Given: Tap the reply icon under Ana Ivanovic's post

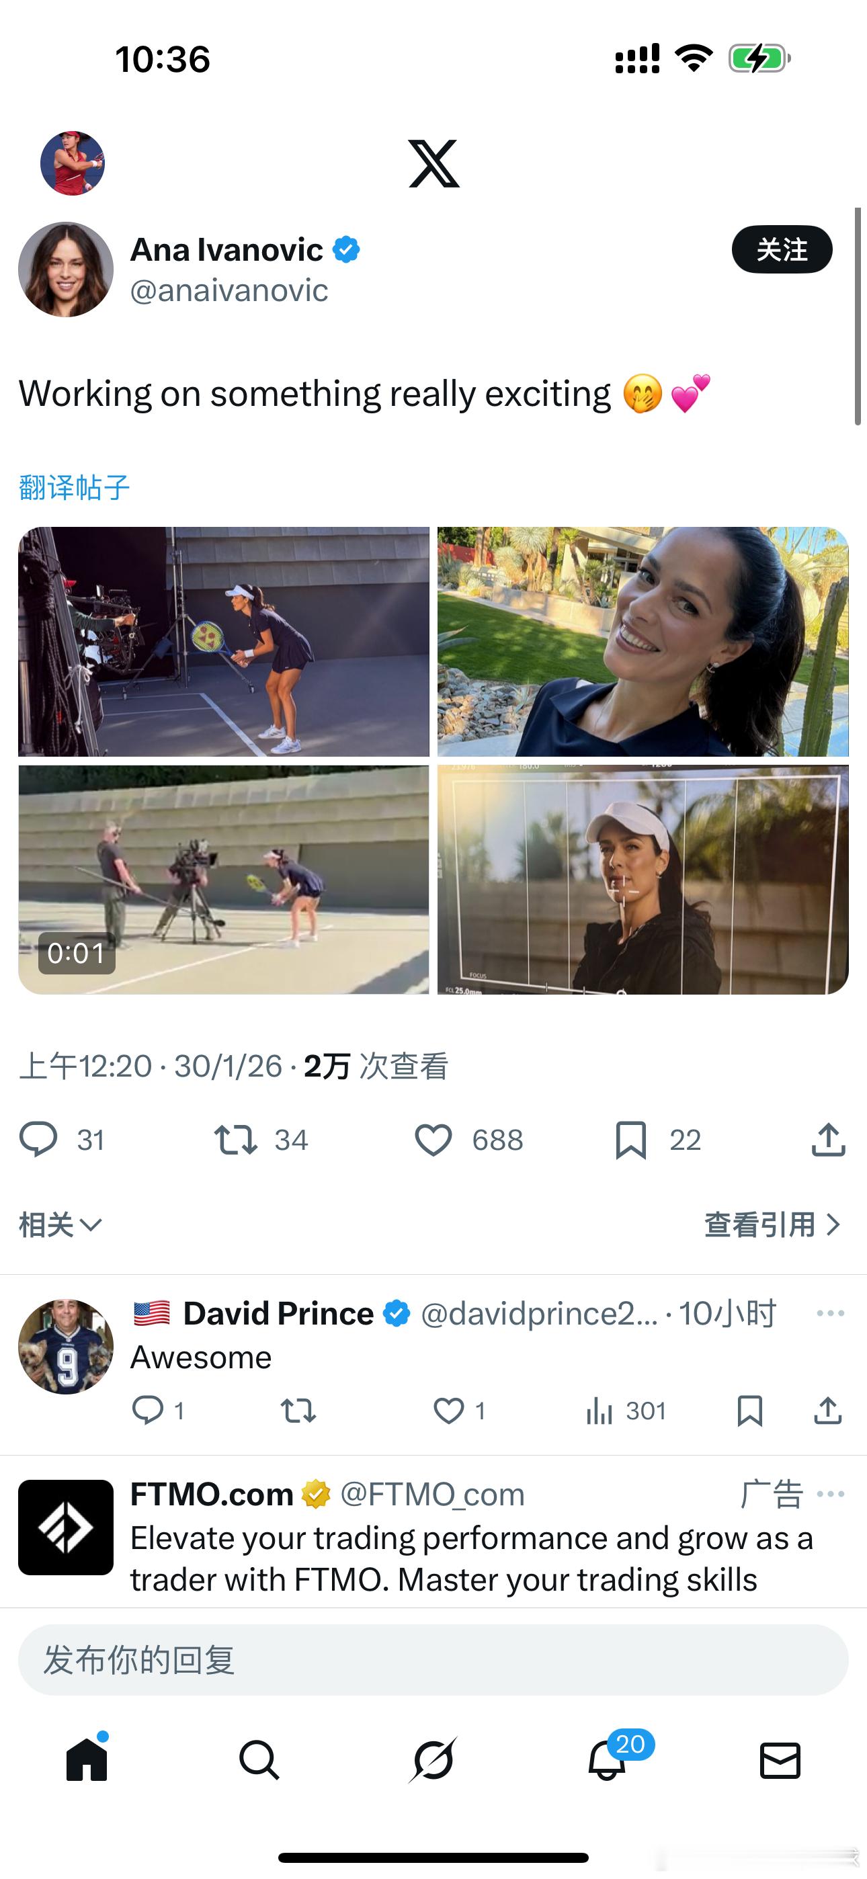Looking at the screenshot, I should click(x=38, y=1139).
